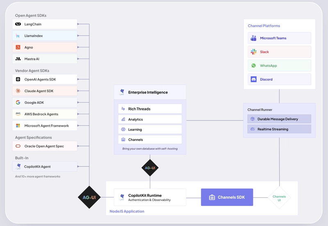This screenshot has width=328, height=226.
Task: Click the Built-In heading
Action: 22,158
